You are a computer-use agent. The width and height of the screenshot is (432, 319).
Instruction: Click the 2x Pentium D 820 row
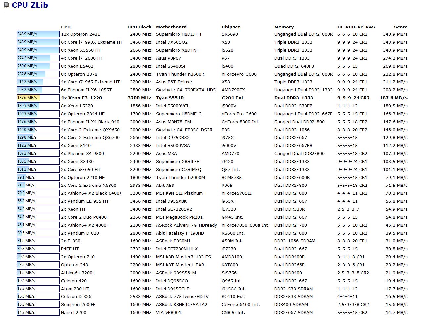pos(80,233)
